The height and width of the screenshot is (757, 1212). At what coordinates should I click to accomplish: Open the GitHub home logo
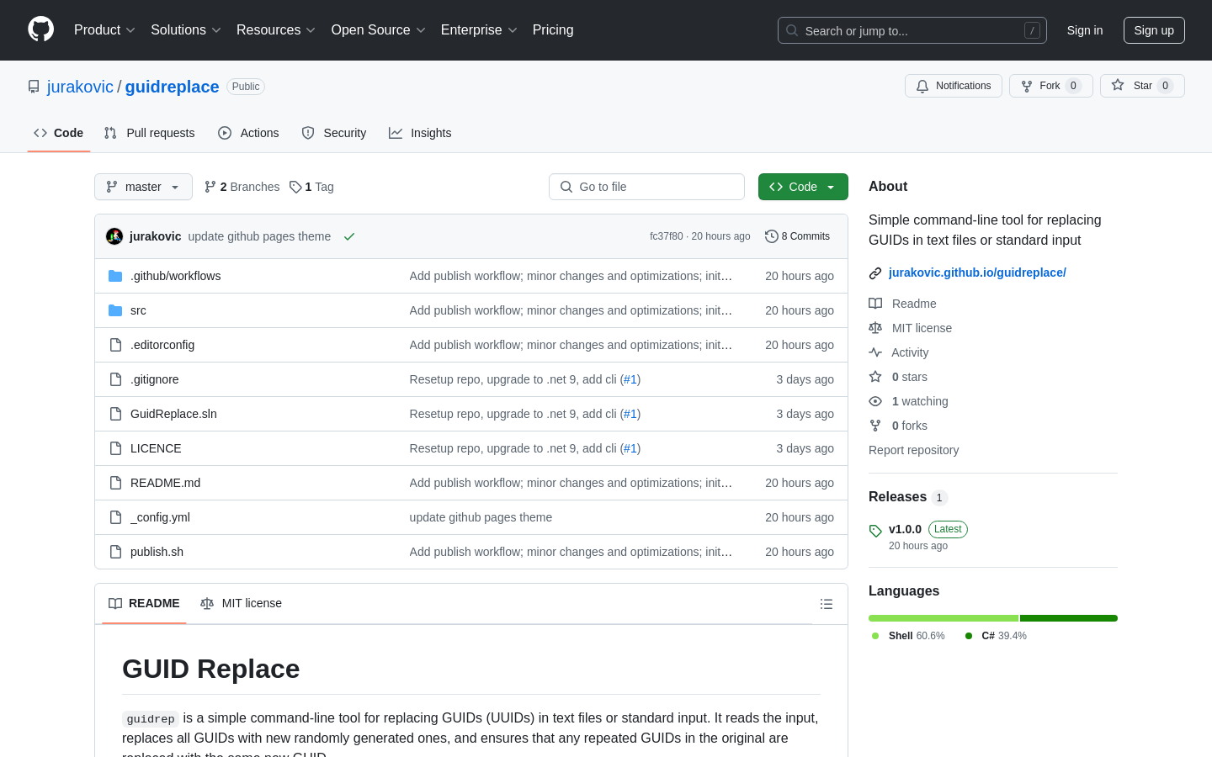[x=40, y=29]
